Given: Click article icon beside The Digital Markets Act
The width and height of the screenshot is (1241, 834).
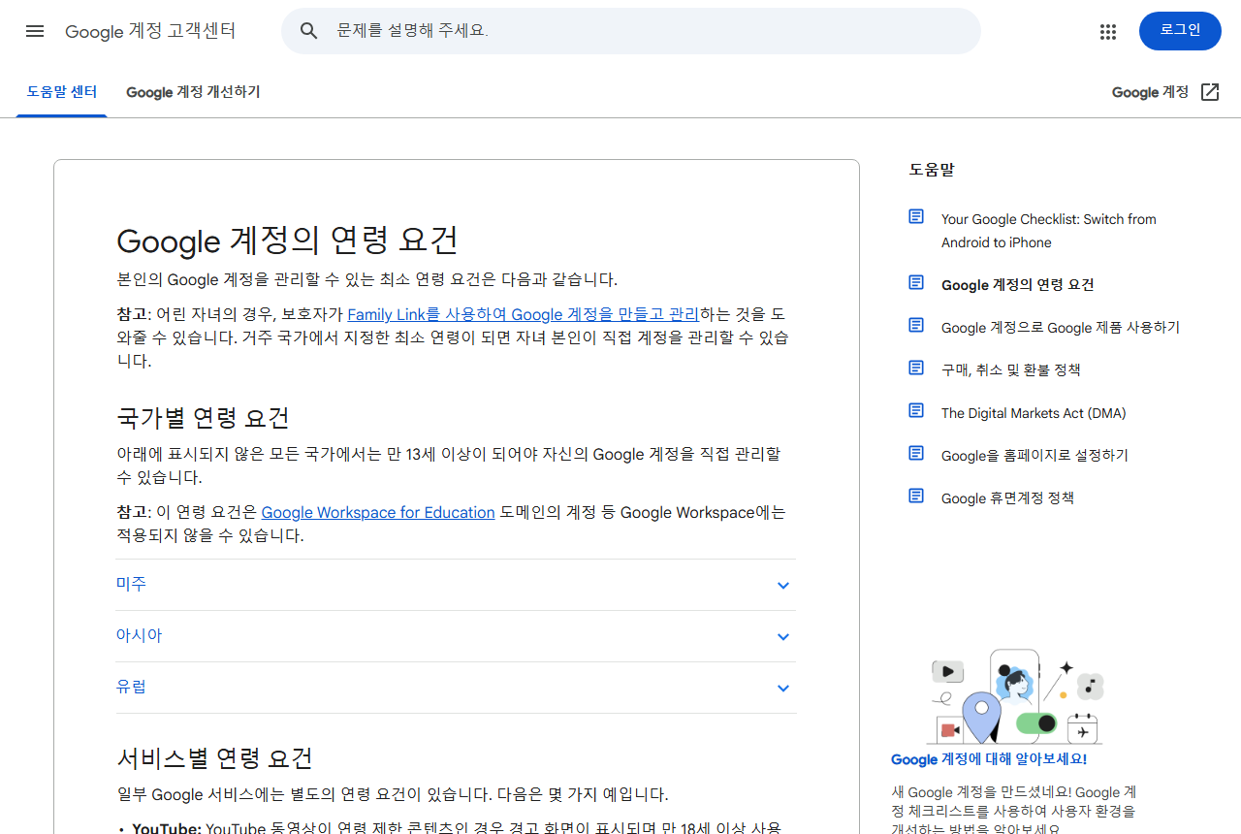Looking at the screenshot, I should point(916,410).
